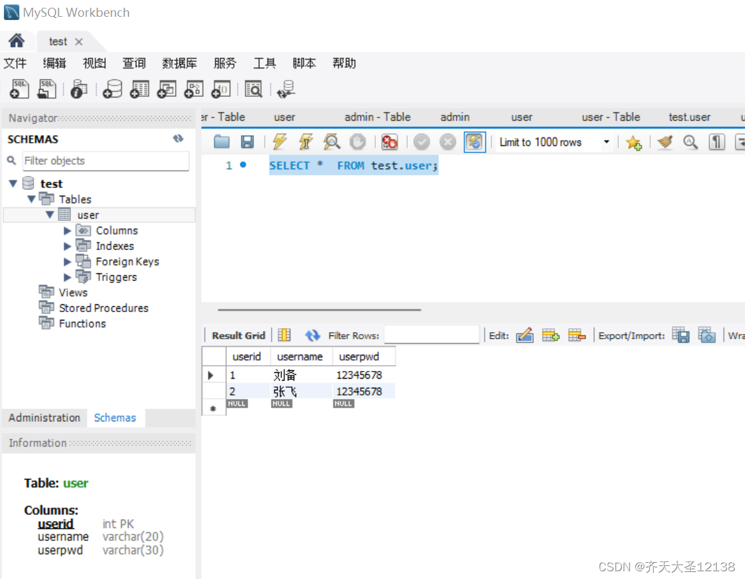The width and height of the screenshot is (745, 579).
Task: Edit current row pencil icon
Action: coord(525,335)
